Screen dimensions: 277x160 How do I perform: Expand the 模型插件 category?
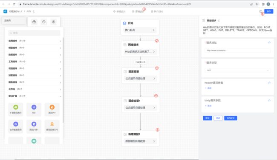point(35,48)
